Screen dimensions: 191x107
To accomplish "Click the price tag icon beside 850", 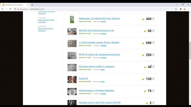I will (x=143, y=43).
